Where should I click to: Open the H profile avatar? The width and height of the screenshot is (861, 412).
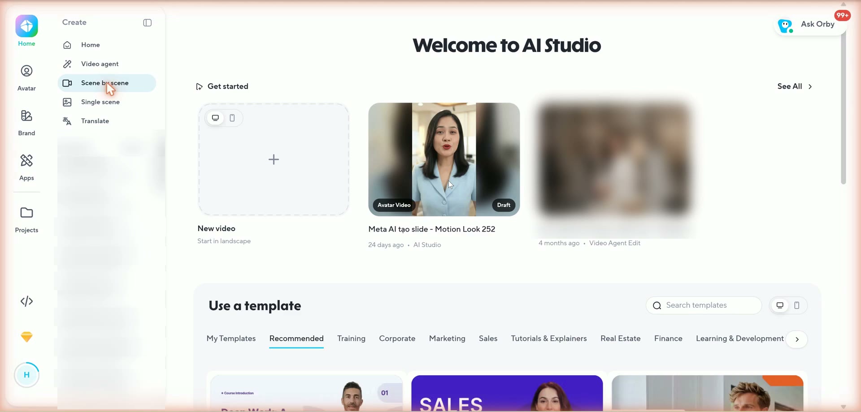coord(27,375)
